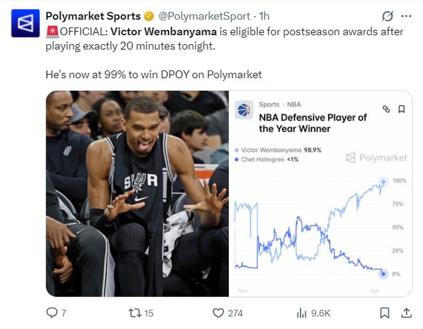The height and width of the screenshot is (329, 423).
Task: Share the tweet via upload icon
Action: [x=406, y=313]
